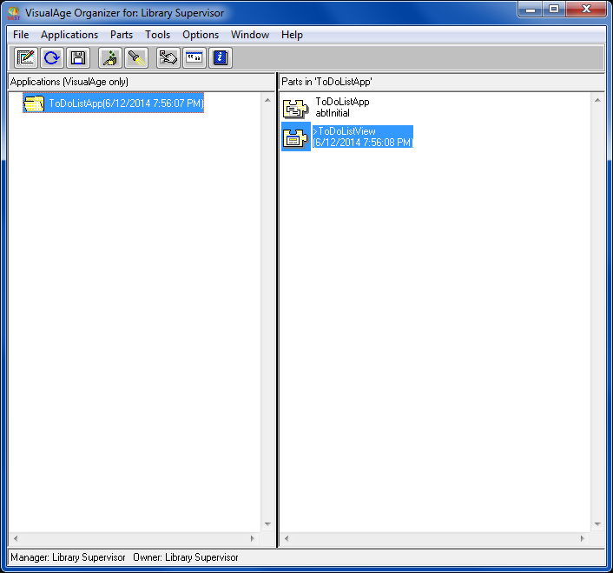
Task: Click the Parts pane horizontal scroll-right arrow
Action: click(x=583, y=539)
